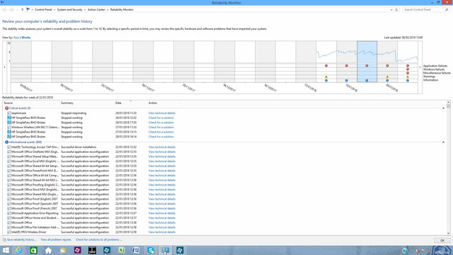This screenshot has width=453, height=255.
Task: Go to Control Panel in the breadcrumb
Action: [x=43, y=10]
